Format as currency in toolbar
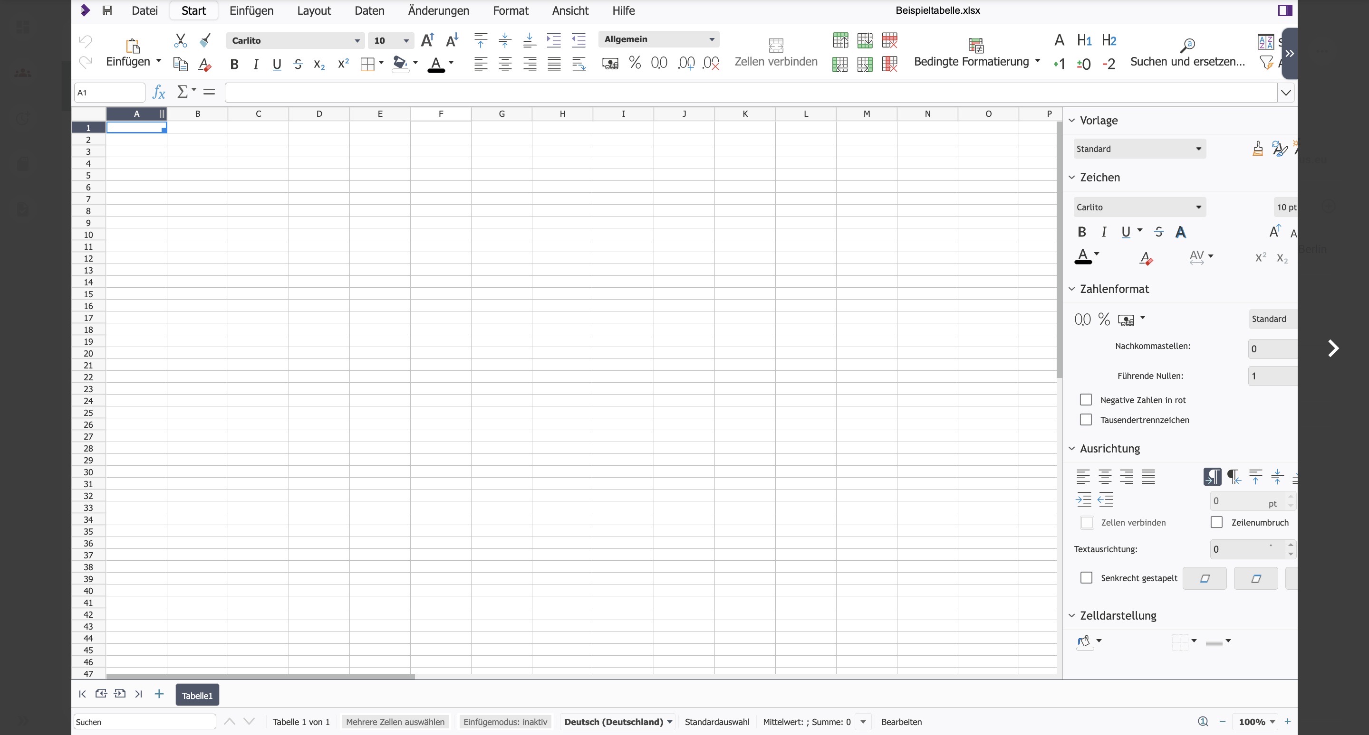This screenshot has width=1369, height=735. tap(610, 64)
